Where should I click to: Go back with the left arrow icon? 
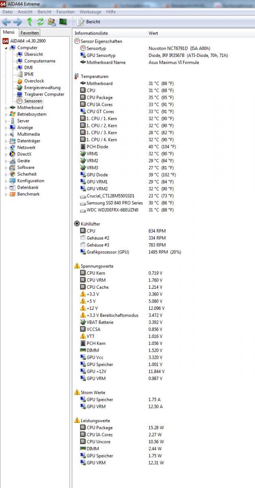point(6,22)
